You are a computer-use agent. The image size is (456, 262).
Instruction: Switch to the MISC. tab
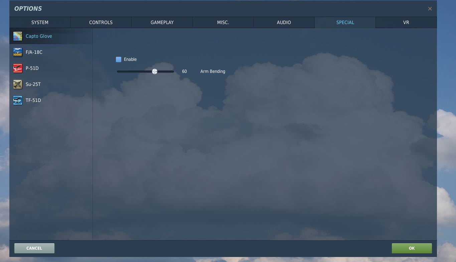pyautogui.click(x=223, y=22)
